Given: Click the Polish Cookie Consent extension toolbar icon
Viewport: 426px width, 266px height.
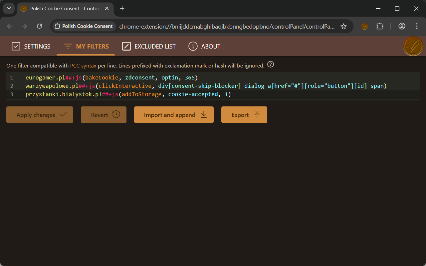Looking at the screenshot, I should coord(364,26).
